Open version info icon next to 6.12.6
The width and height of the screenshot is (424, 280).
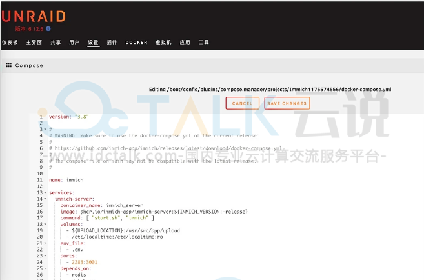[48, 28]
